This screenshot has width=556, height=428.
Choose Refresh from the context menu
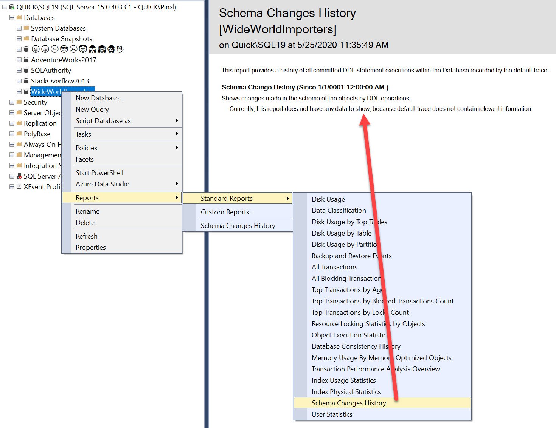click(x=122, y=236)
